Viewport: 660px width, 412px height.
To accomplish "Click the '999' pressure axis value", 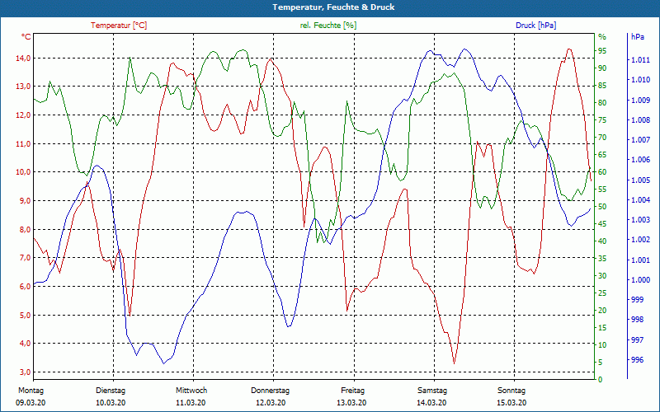I will point(637,300).
